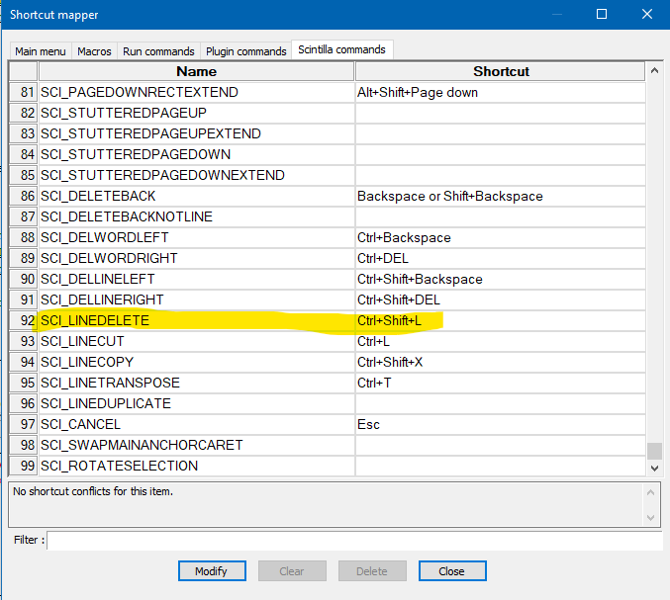This screenshot has width=670, height=600.
Task: Click the Ctrl+Backspace shortcut cell
Action: [x=501, y=237]
